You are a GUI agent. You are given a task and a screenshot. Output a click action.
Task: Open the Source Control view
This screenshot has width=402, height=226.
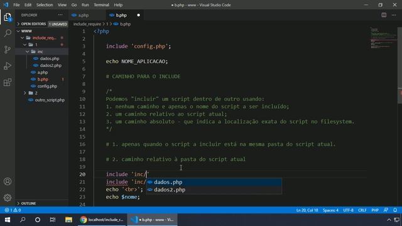coord(8,49)
